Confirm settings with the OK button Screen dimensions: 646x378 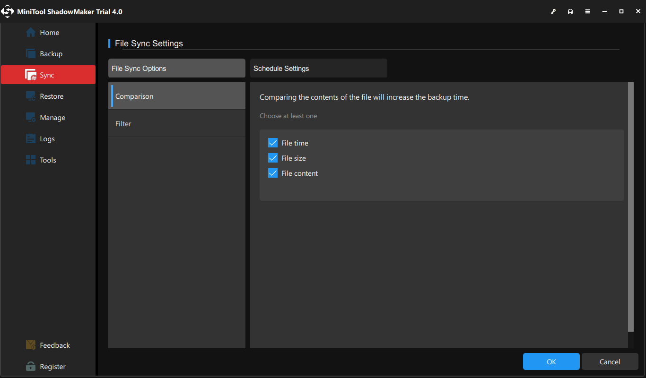[x=551, y=361]
